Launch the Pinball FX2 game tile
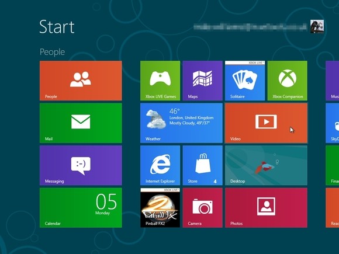This screenshot has height=254, width=339. 160,207
